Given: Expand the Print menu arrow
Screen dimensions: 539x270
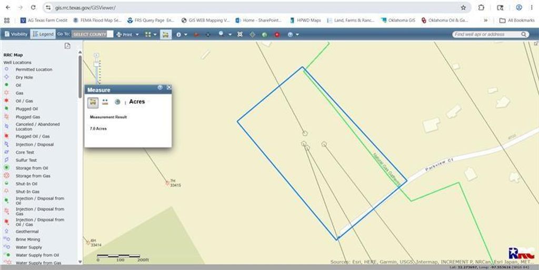Looking at the screenshot, I should [137, 35].
